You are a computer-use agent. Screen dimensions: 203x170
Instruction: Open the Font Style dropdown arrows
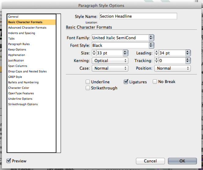coord(151,45)
